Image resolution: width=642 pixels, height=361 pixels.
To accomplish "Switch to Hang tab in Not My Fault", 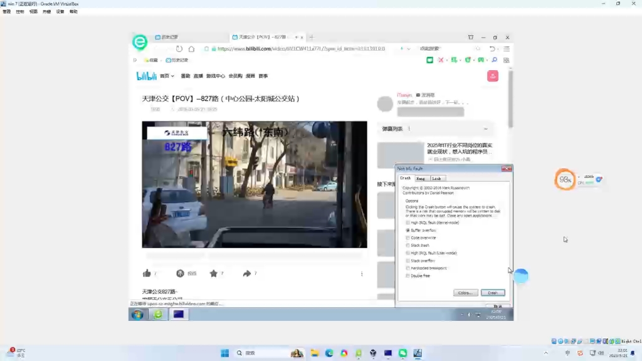I will point(421,179).
